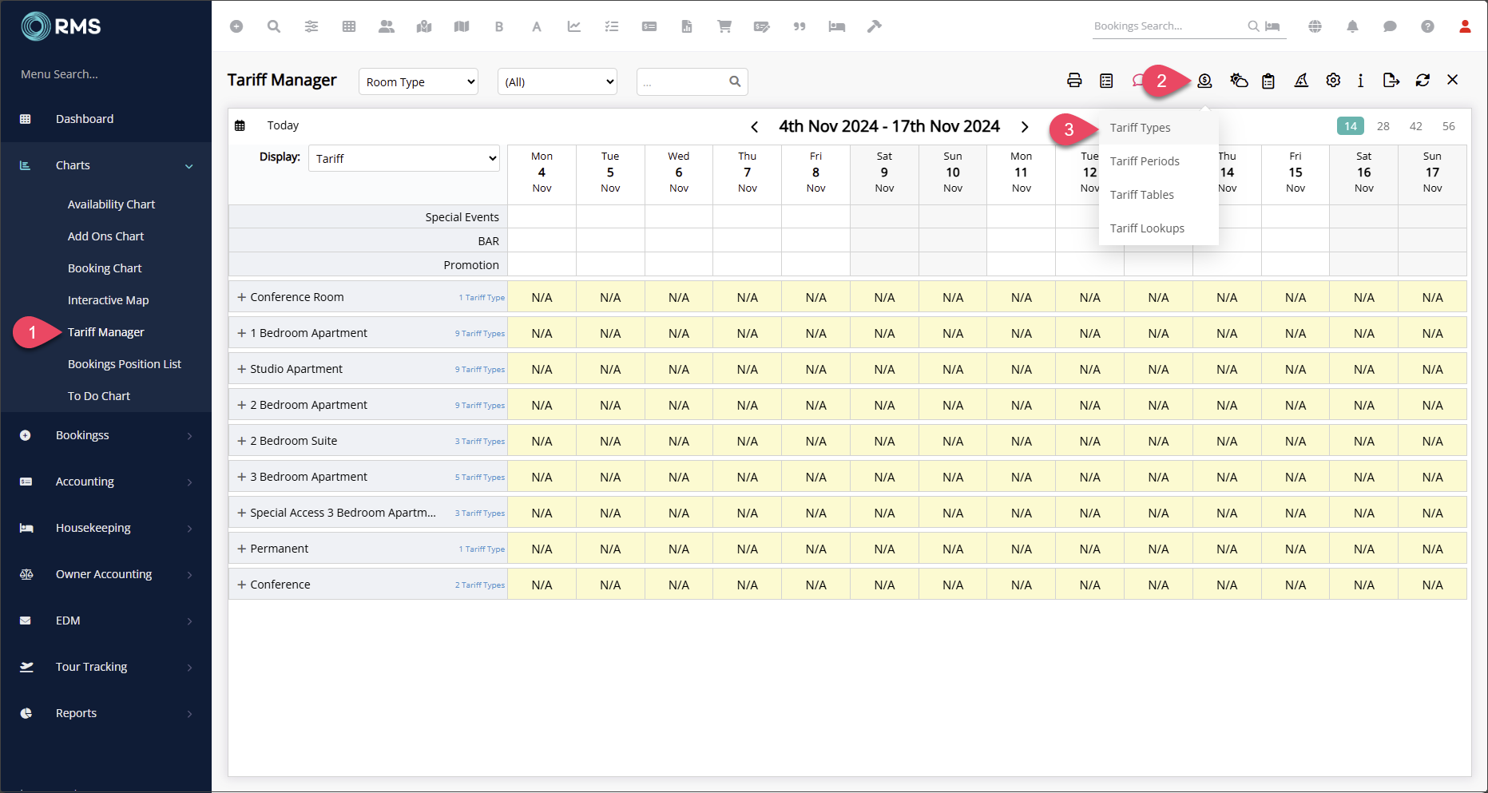1488x793 pixels.
Task: Click the building report icon in top toolbar
Action: point(687,26)
